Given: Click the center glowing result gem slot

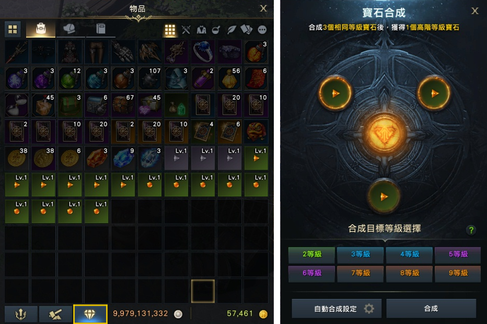Looking at the screenshot, I should [x=384, y=133].
